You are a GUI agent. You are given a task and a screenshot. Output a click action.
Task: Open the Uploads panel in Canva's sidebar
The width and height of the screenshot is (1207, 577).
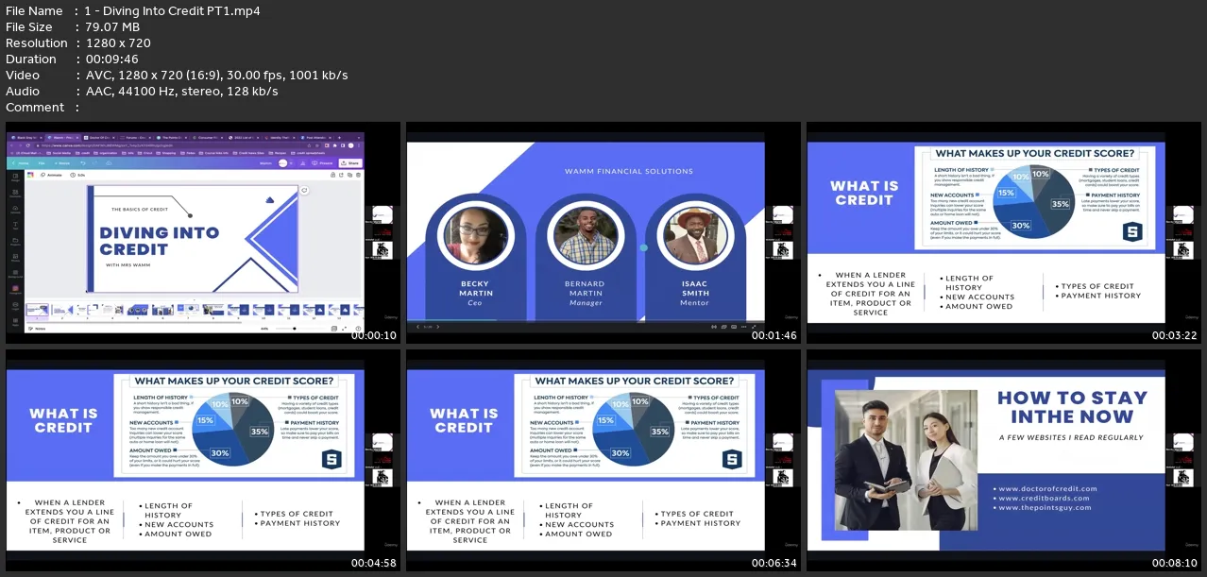(x=16, y=212)
